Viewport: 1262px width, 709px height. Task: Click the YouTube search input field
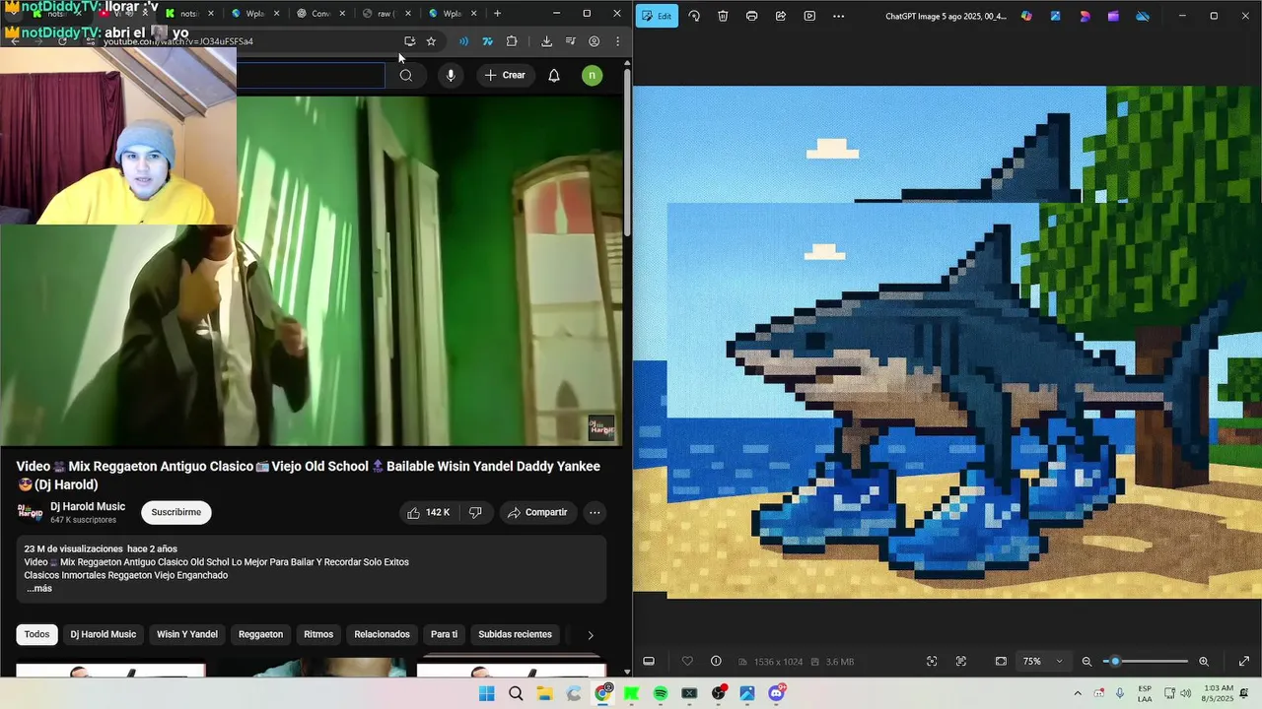click(311, 75)
